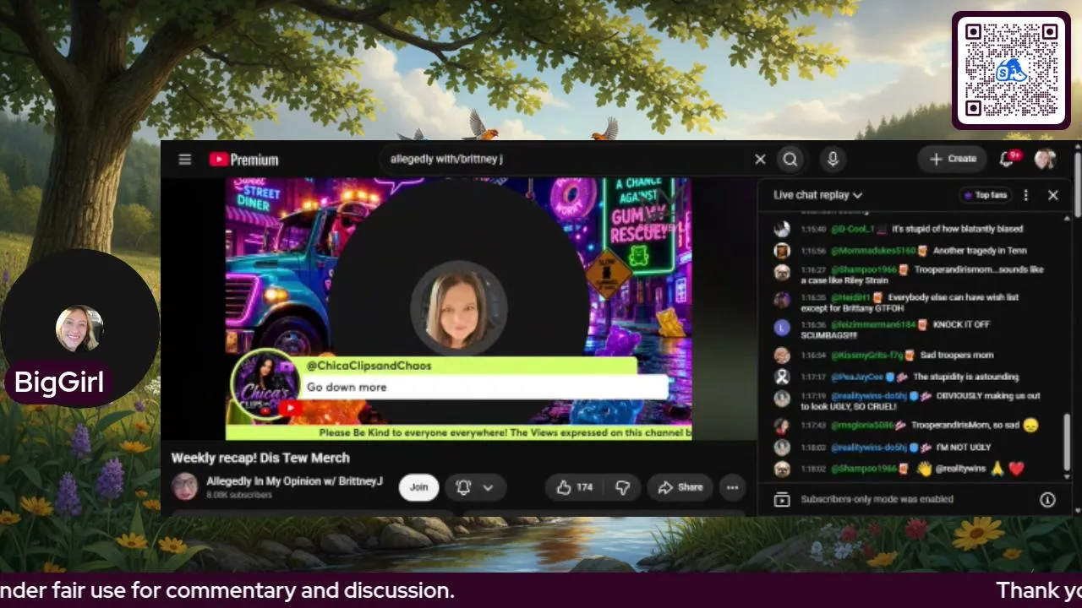This screenshot has height=608, width=1082.
Task: Open the account avatar menu
Action: 1046,159
